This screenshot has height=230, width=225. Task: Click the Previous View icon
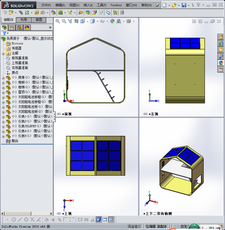click(70, 21)
